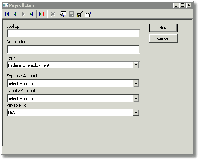The width and height of the screenshot is (199, 160).
Task: Click save and close icon
Action: [x=80, y=14]
